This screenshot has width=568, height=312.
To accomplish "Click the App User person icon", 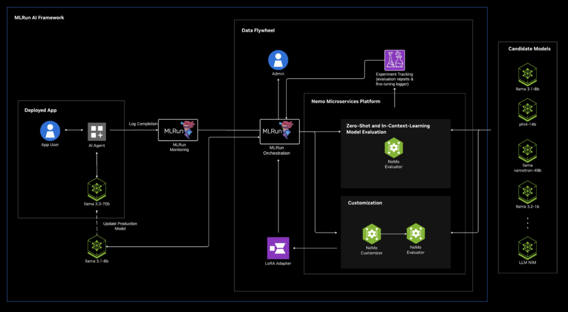I will click(x=50, y=131).
